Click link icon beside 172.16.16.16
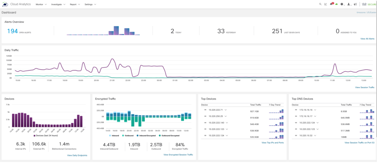This screenshot has height=163, width=377. point(295,110)
